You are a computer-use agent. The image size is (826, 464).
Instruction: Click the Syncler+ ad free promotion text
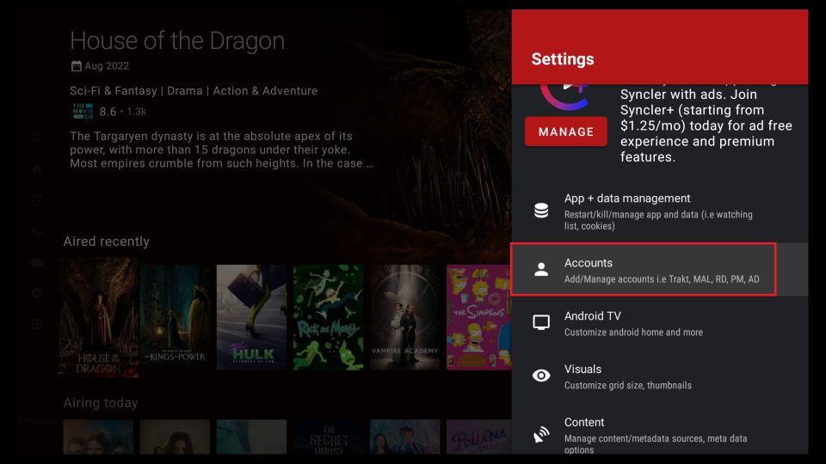pyautogui.click(x=706, y=125)
